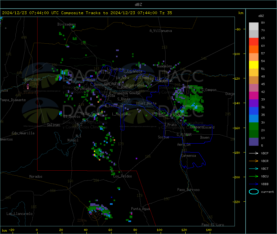This screenshot has height=234, width=277.
Task: Click the 'Paso_El_Loro' map label
Action: point(213,225)
